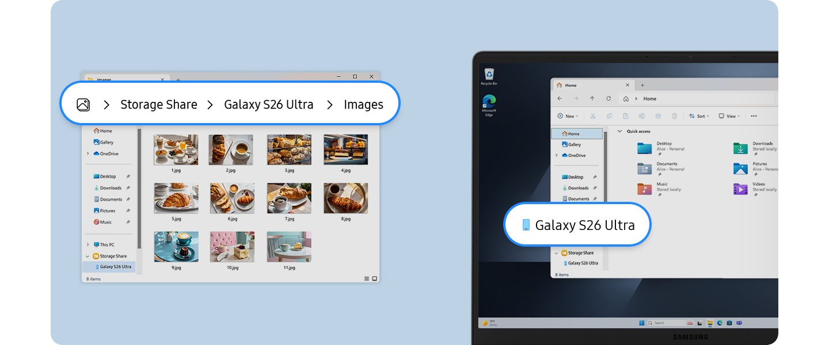This screenshot has width=829, height=345.
Task: Open Music folder in Quick access
Action: click(659, 189)
